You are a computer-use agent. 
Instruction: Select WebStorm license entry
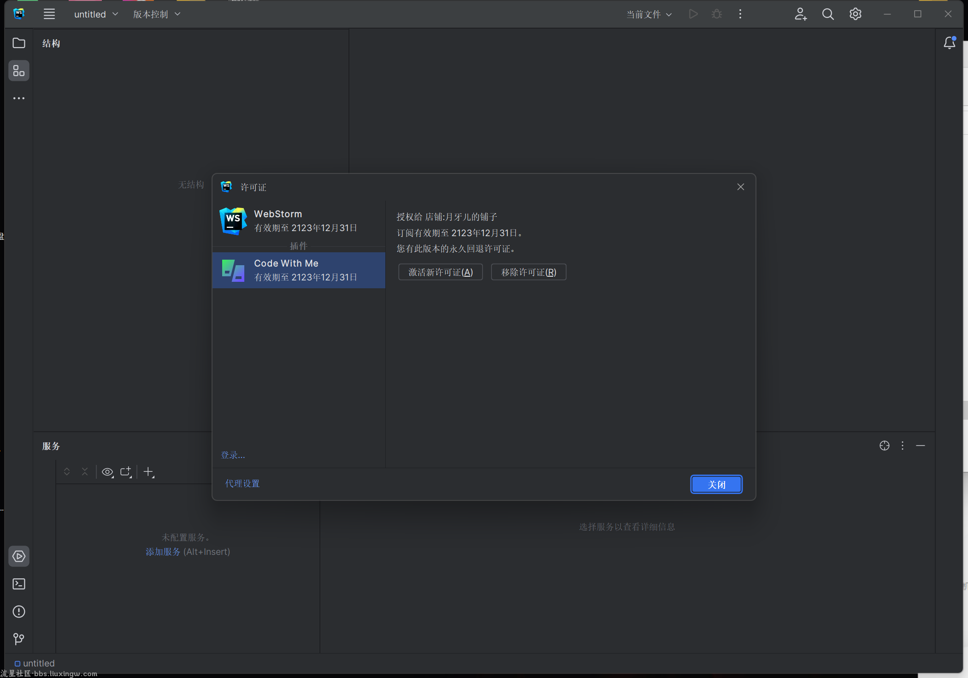(x=299, y=221)
